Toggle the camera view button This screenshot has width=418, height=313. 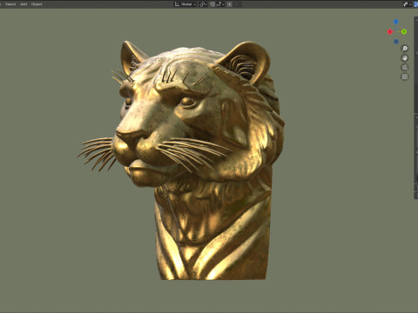[x=405, y=67]
